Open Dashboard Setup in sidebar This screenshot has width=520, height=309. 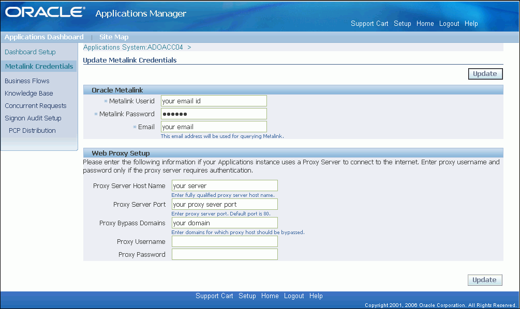point(30,52)
